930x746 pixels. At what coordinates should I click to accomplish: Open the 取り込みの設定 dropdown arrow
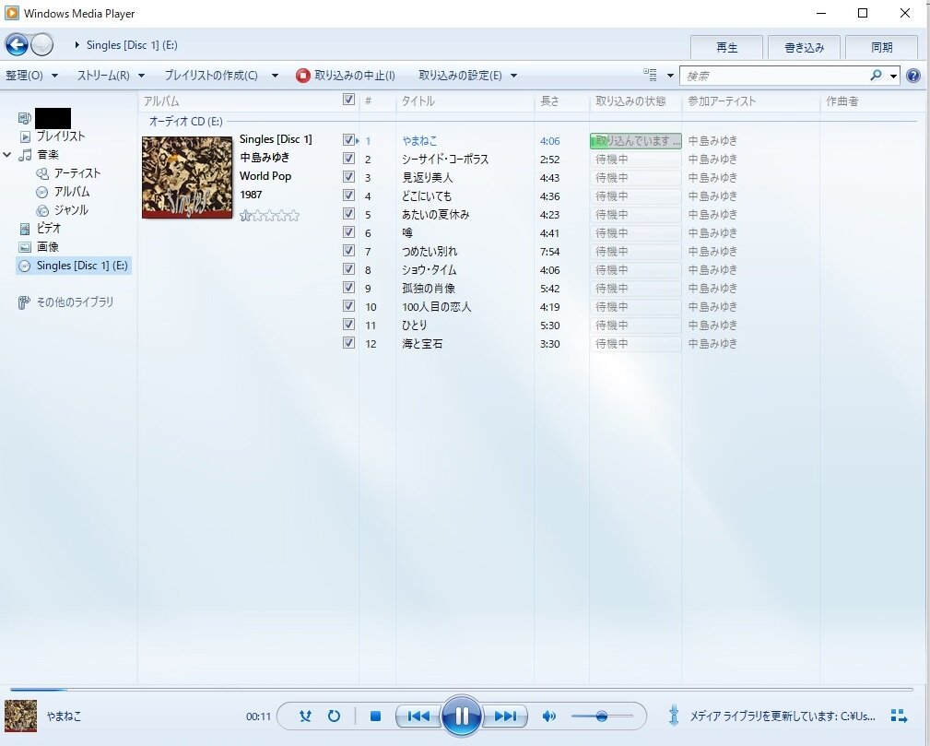[513, 76]
